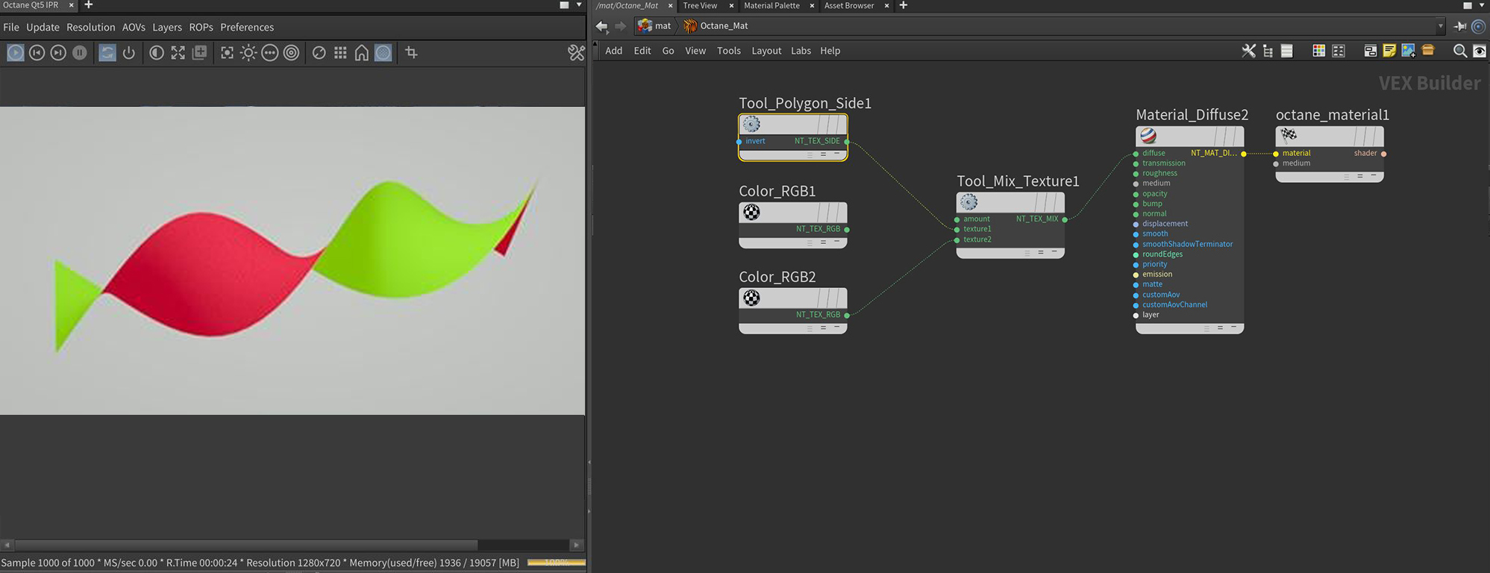This screenshot has width=1490, height=573.
Task: Toggle the highlighted auto-refresh button in IPR
Action: click(107, 53)
